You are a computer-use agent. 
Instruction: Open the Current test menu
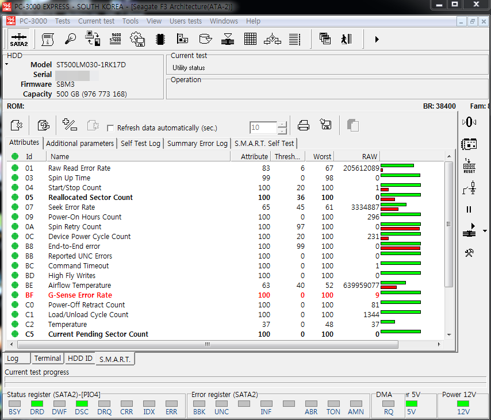click(96, 21)
